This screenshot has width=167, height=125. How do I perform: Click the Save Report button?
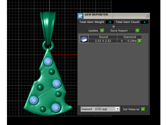tap(122, 31)
